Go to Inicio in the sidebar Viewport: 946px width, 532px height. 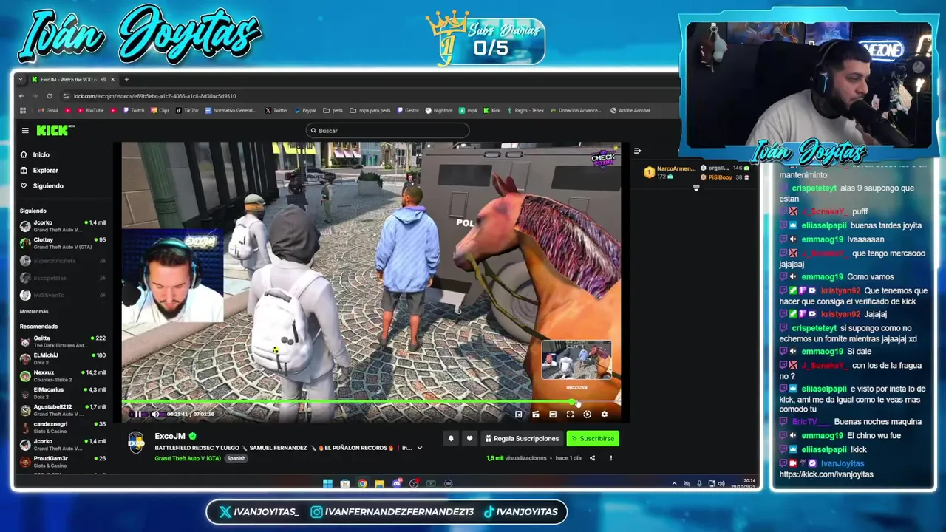pos(41,154)
